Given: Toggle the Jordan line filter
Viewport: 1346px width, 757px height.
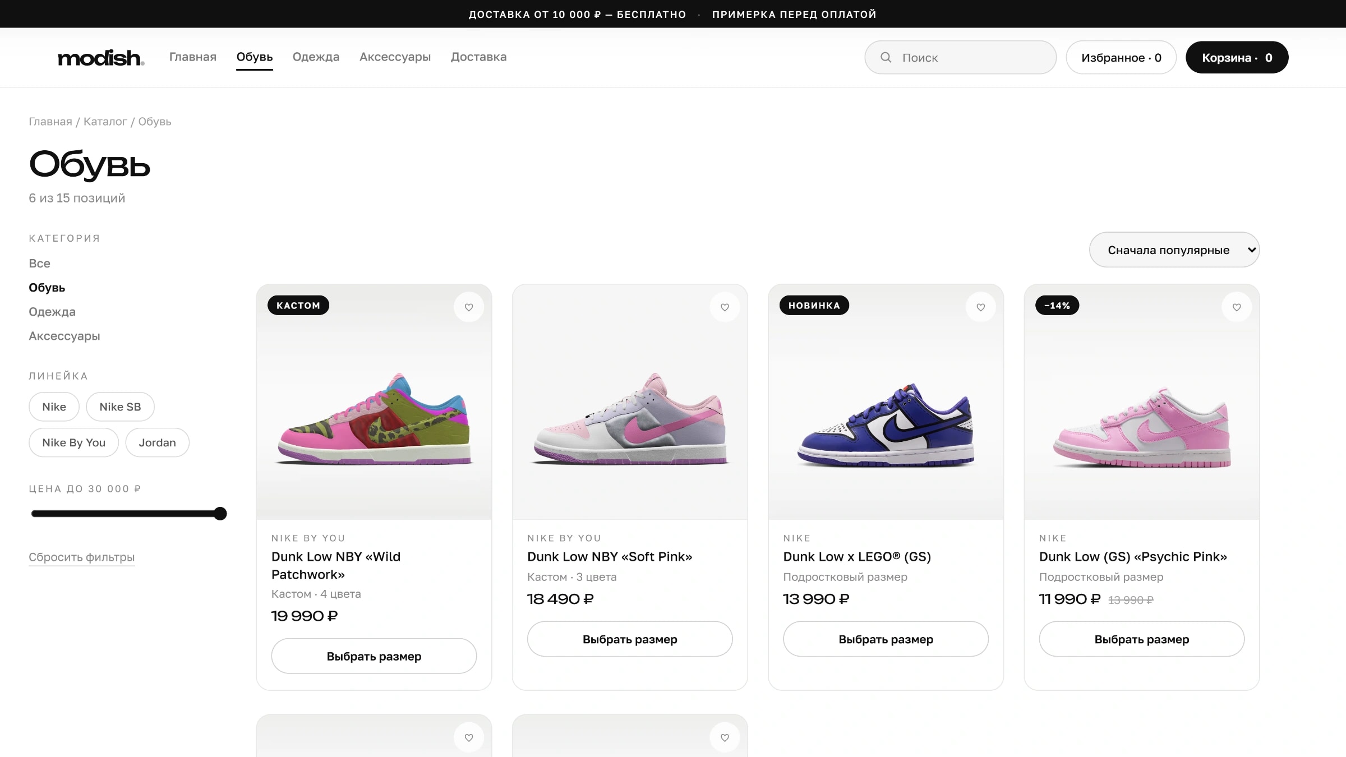Looking at the screenshot, I should click(x=157, y=442).
